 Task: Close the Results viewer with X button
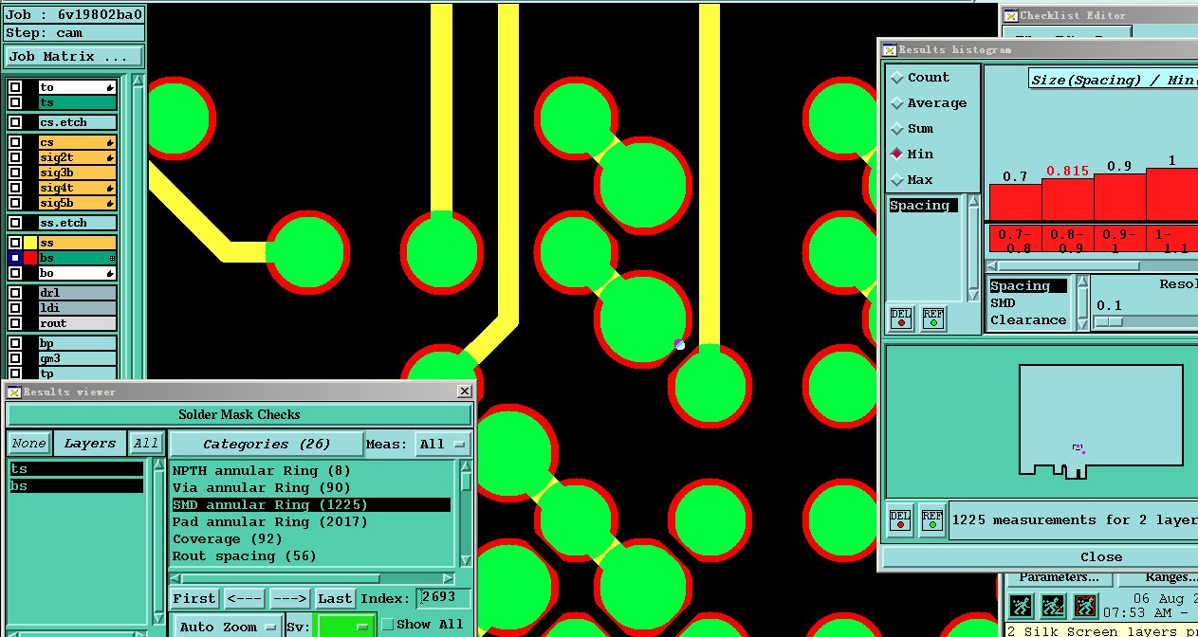tap(464, 391)
